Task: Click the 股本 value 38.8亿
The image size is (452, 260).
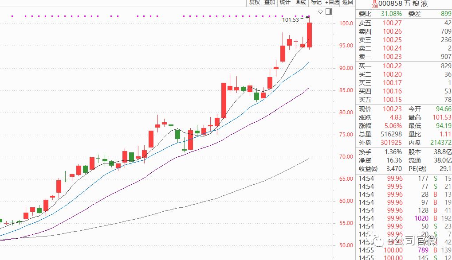Action: [x=443, y=152]
